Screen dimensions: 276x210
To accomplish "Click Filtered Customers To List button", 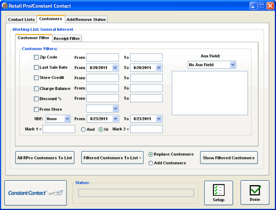I will [x=112, y=157].
